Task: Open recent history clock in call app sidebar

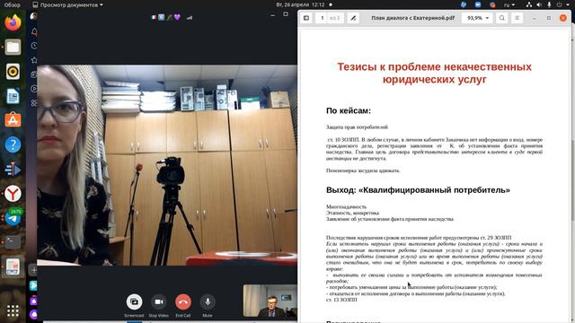Action: (34, 46)
